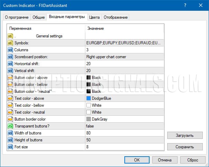Click the color icon for Button color - above
The height and width of the screenshot is (167, 209).
tap(10, 78)
